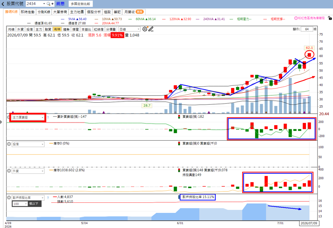Click the 統懋 stock name link
The height and width of the screenshot is (228, 333).
click(60, 4)
